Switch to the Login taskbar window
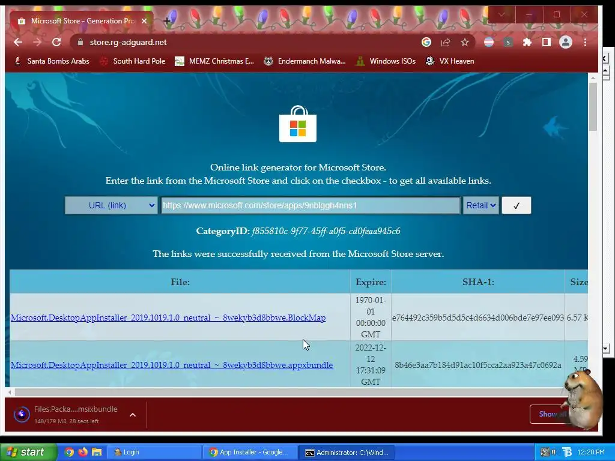Viewport: 615px width, 461px height. tap(153, 452)
